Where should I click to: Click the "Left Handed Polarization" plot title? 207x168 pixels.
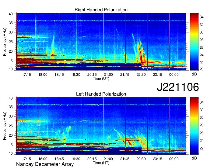[x=101, y=94]
